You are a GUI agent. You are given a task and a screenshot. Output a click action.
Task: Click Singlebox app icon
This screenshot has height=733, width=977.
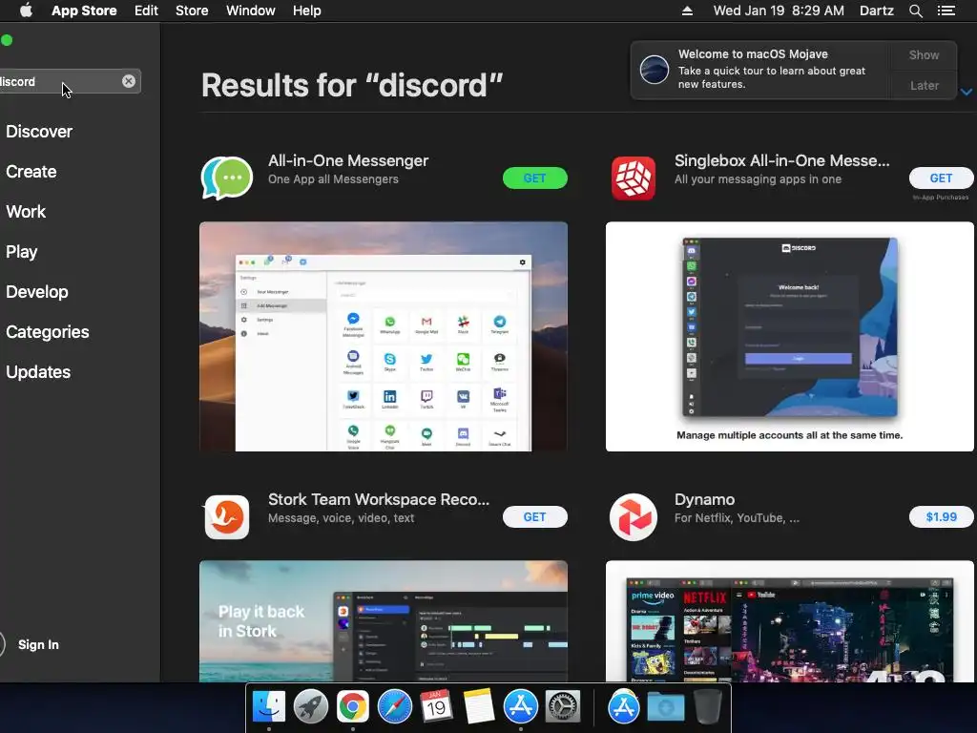point(634,178)
